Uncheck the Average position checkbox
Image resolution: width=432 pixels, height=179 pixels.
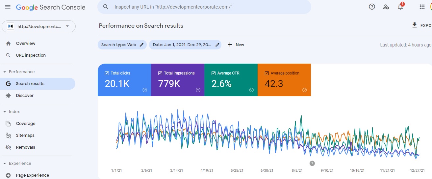(x=267, y=73)
